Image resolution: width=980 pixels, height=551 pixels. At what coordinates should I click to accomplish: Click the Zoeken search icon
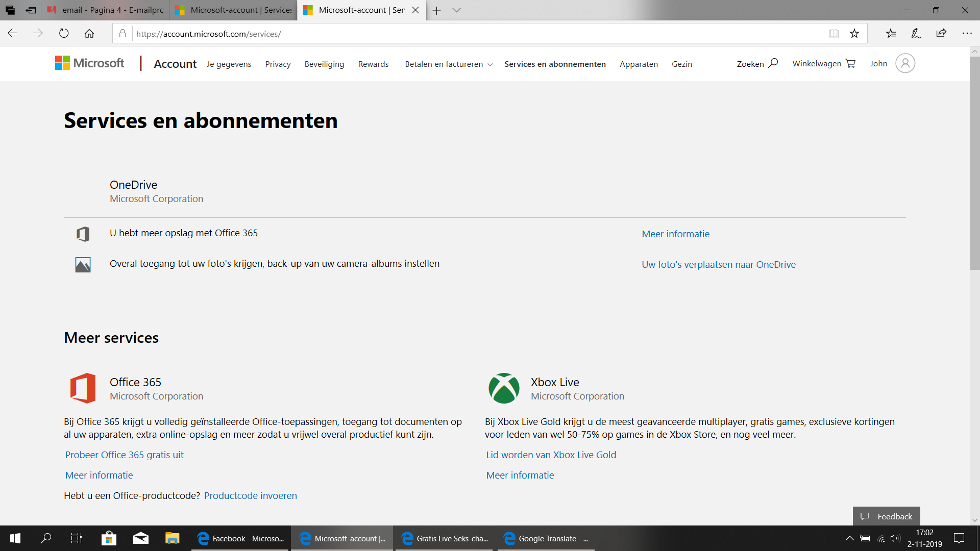[773, 63]
